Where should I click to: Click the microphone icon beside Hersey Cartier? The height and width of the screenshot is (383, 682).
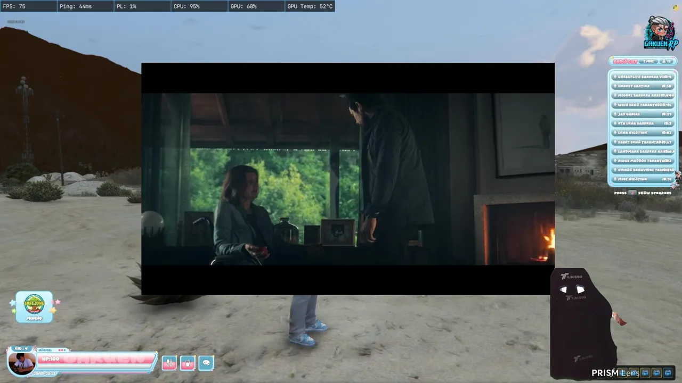click(x=615, y=86)
